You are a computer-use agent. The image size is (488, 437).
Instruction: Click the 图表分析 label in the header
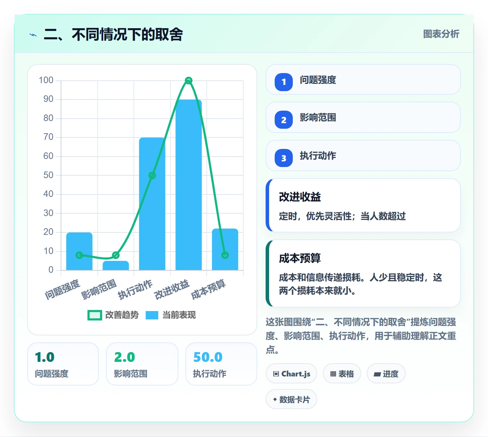[x=441, y=34]
